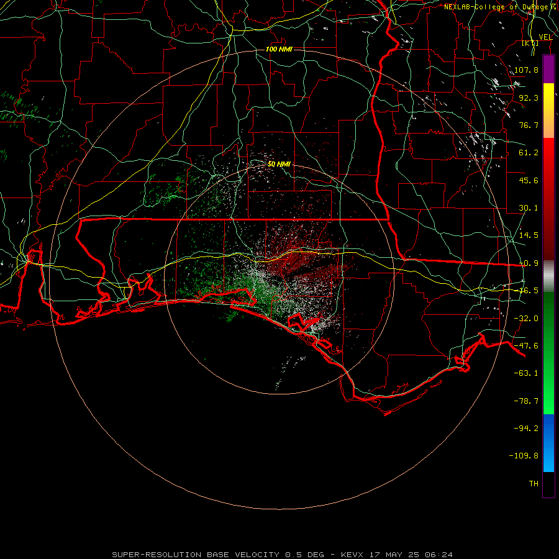This screenshot has height=559, width=559.
Task: Select the 45.6 scale value
Action: (529, 180)
